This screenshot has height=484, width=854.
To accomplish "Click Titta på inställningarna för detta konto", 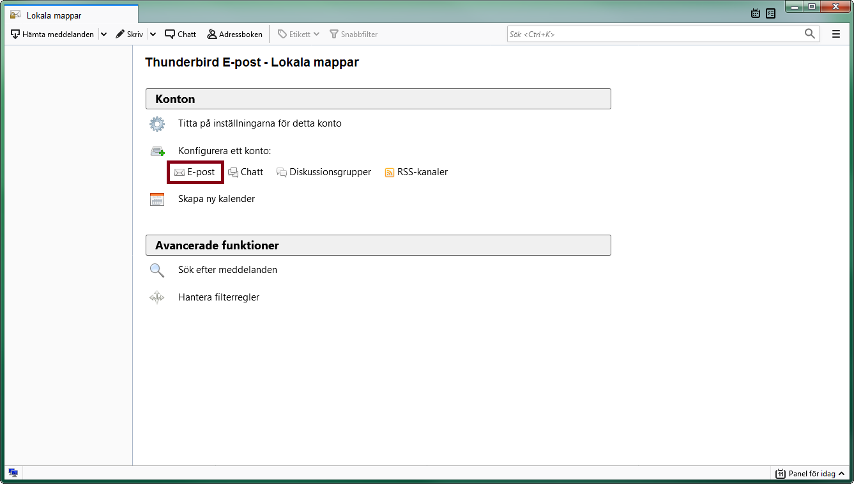I will [260, 123].
